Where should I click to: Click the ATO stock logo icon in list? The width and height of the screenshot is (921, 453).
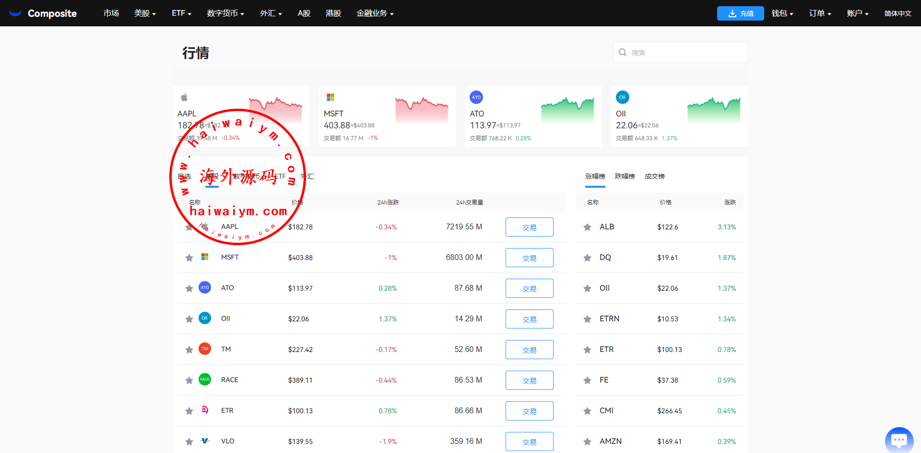point(205,288)
